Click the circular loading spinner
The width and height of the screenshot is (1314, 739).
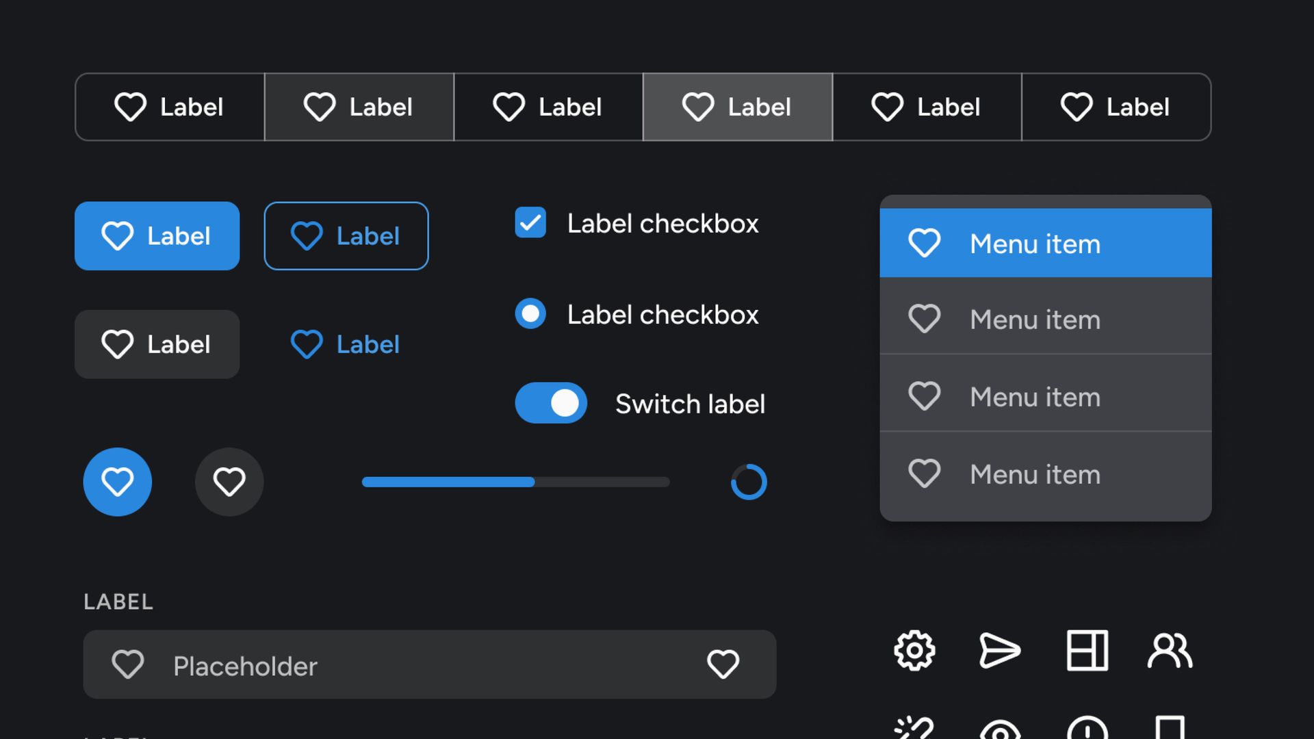tap(749, 482)
